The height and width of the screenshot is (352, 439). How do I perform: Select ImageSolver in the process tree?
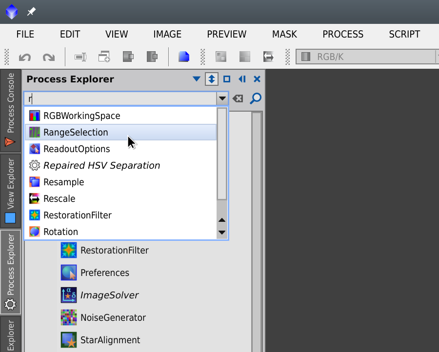[x=109, y=295]
